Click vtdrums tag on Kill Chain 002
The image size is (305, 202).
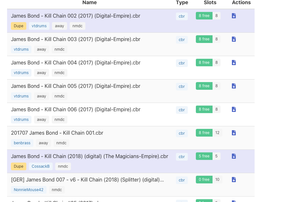coord(39,26)
